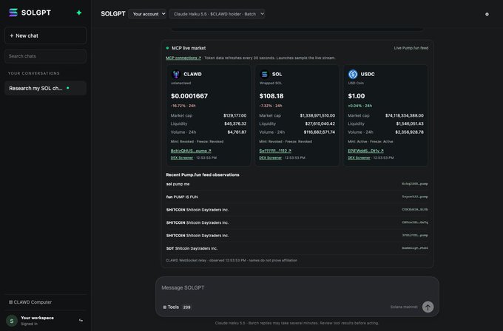Click 'Recent Pump.fun feed observations' heading
Screen dimensions: 503x331
(x=203, y=174)
